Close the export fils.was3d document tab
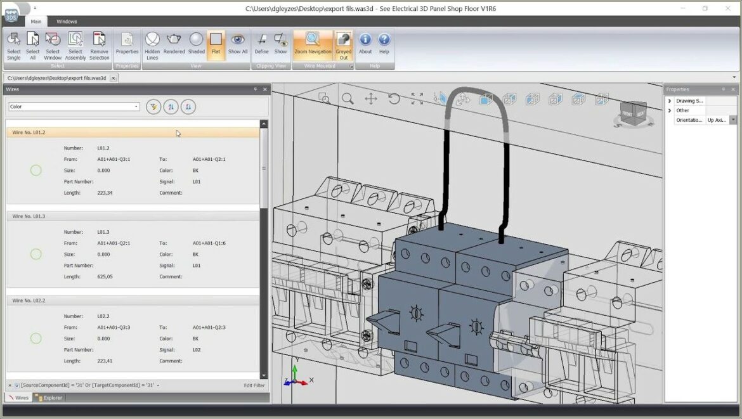This screenshot has width=742, height=419. [113, 78]
